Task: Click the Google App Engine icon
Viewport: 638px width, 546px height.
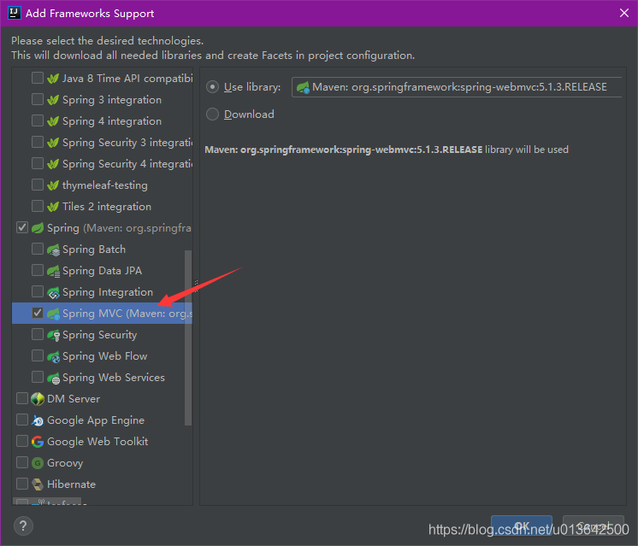Action: click(x=38, y=420)
